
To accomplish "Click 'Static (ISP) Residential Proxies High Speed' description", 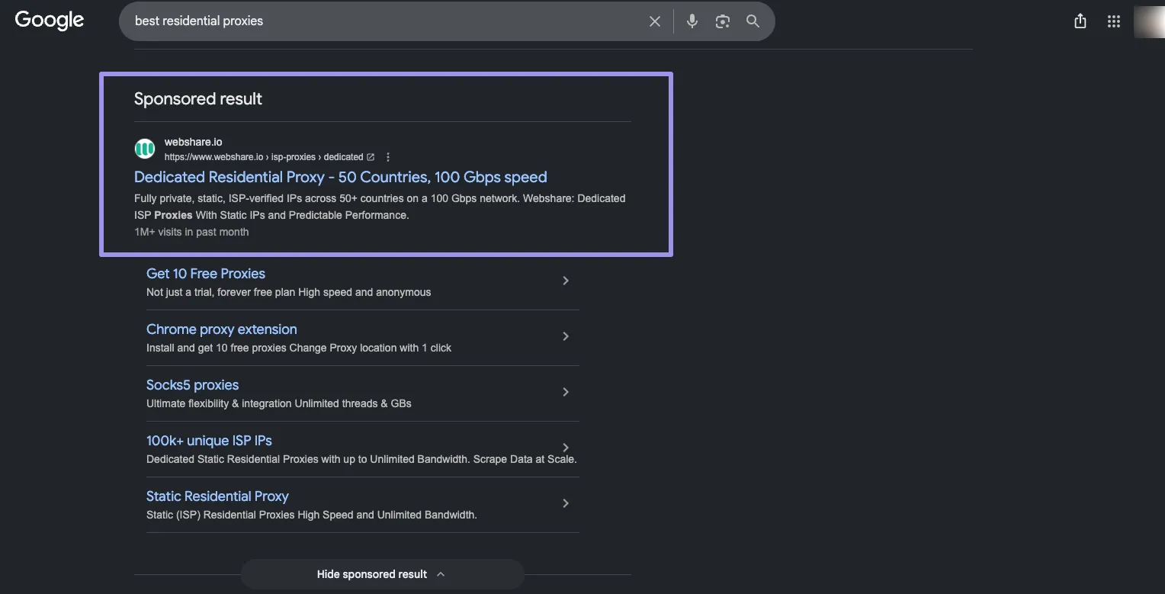I will [312, 515].
